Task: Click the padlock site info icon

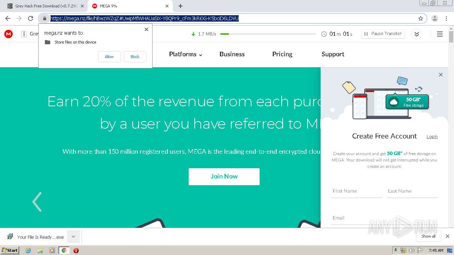Action: (45, 18)
